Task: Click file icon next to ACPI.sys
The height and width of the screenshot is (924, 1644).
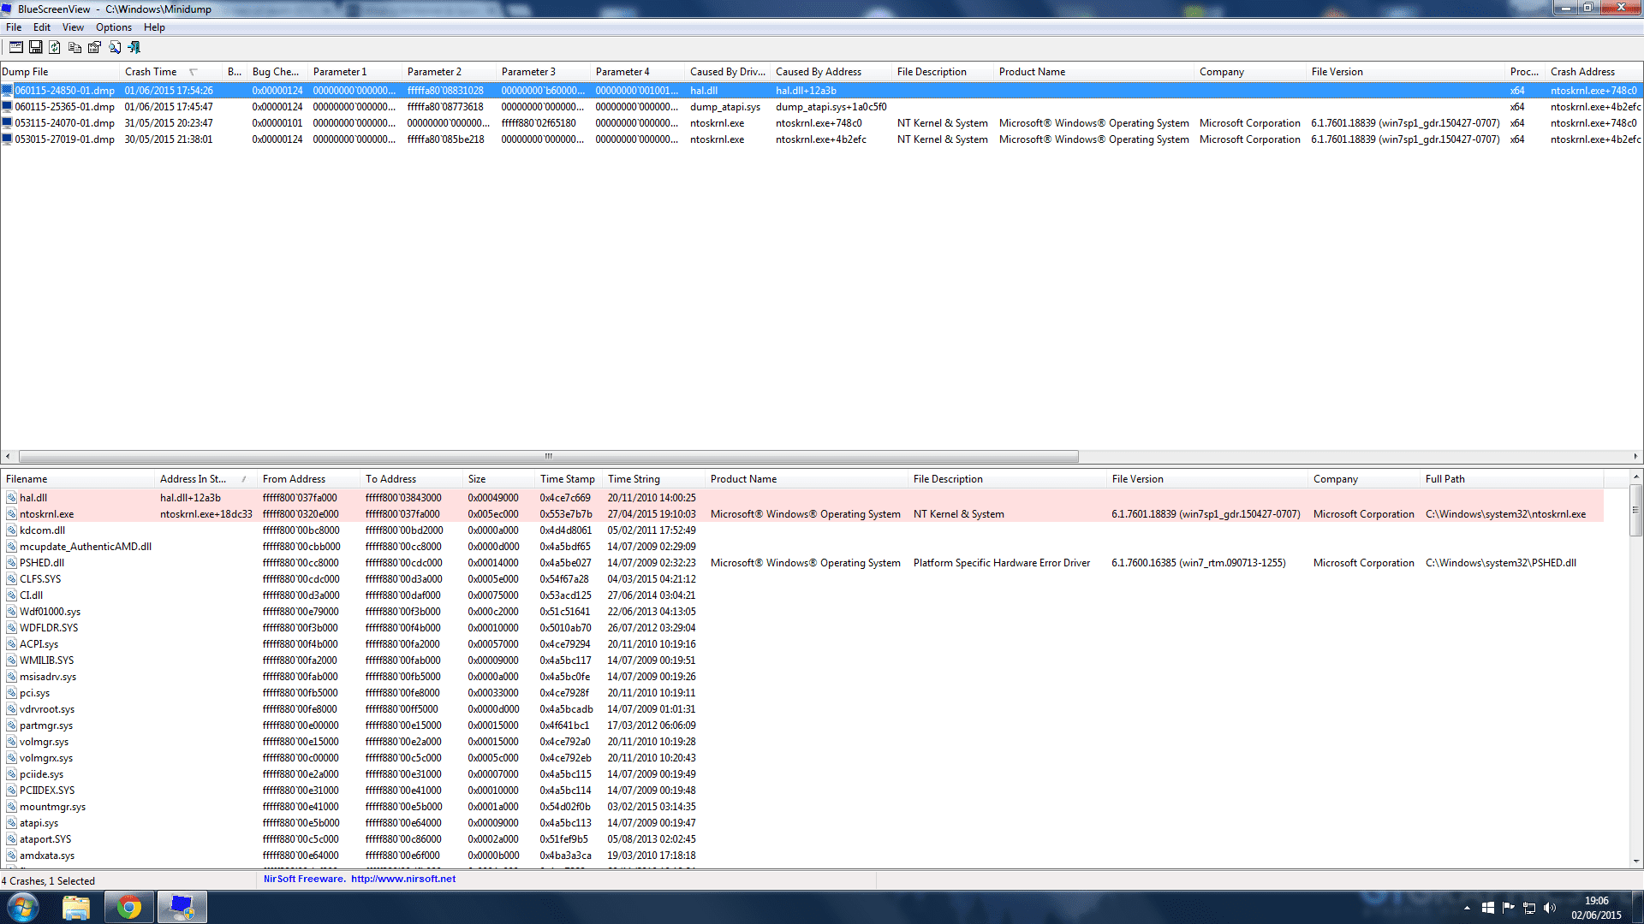Action: (x=12, y=644)
